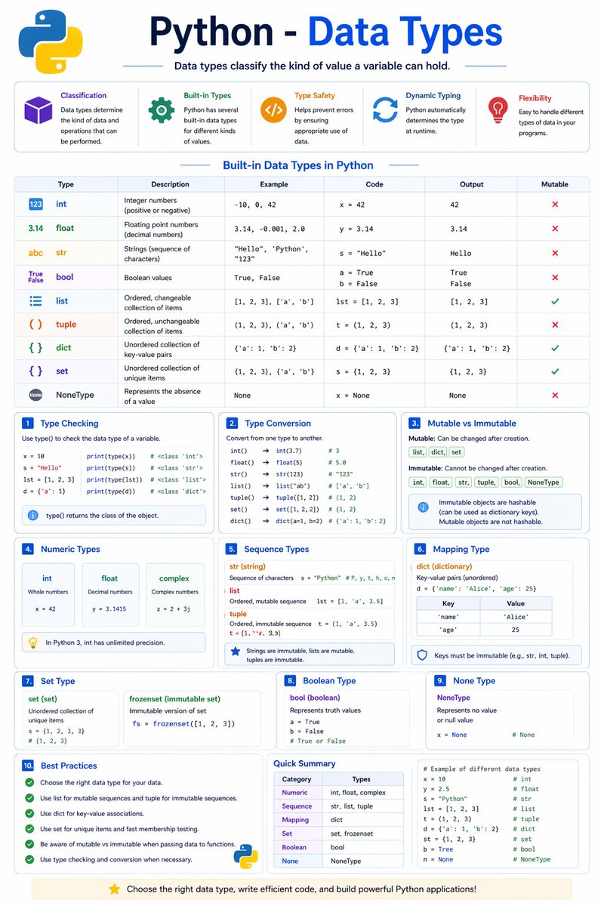Click the 'Quick Summary' heading
The image size is (604, 906).
304,763
